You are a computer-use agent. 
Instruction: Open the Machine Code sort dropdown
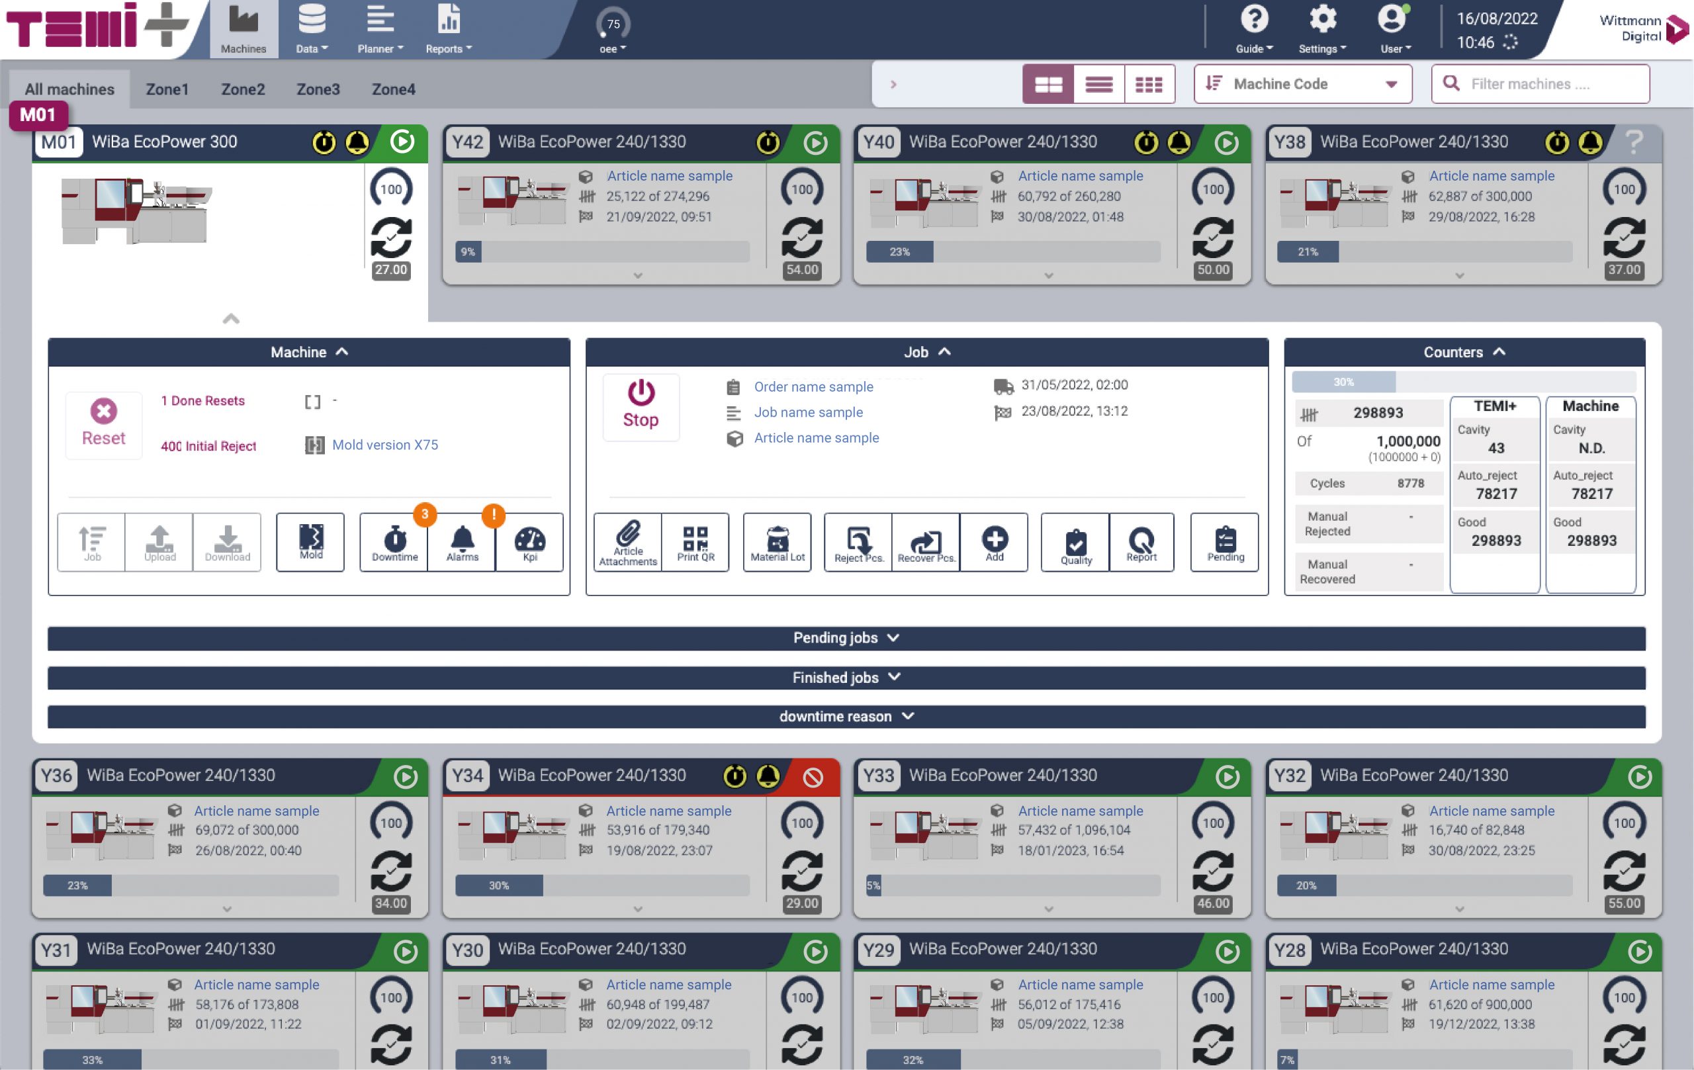[x=1303, y=84]
